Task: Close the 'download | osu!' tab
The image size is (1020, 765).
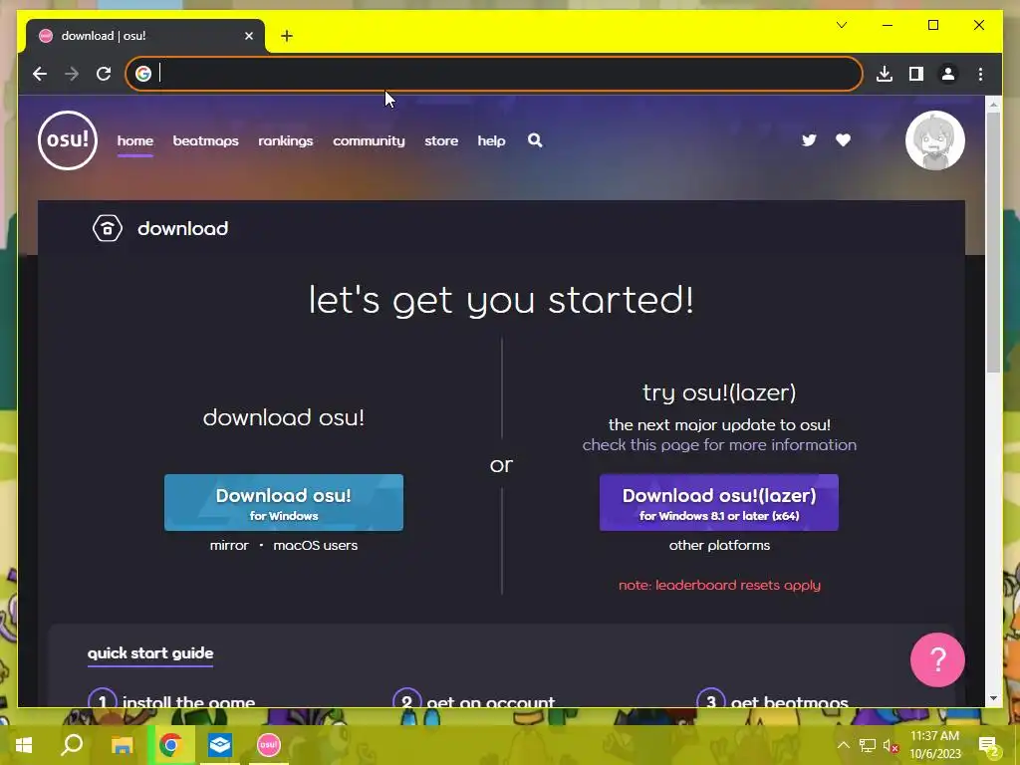Action: (x=248, y=36)
